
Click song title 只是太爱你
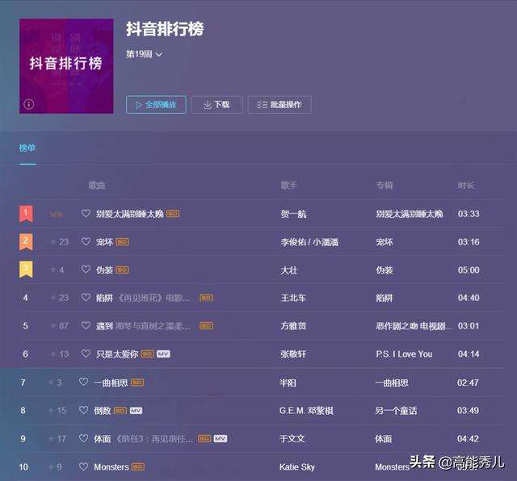click(x=117, y=354)
